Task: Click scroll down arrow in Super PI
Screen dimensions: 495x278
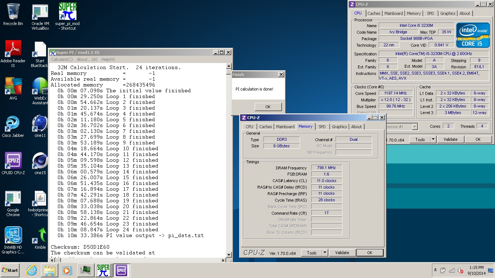Action: coord(229,255)
